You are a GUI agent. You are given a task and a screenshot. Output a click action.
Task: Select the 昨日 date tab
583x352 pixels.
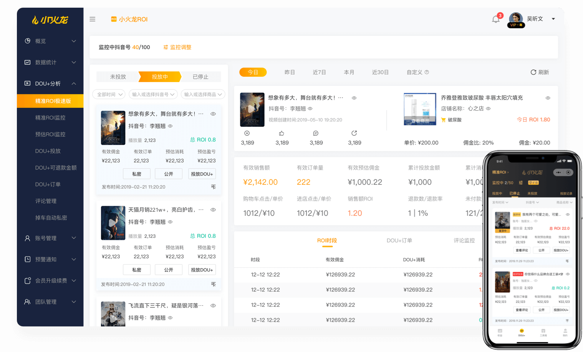(x=290, y=72)
